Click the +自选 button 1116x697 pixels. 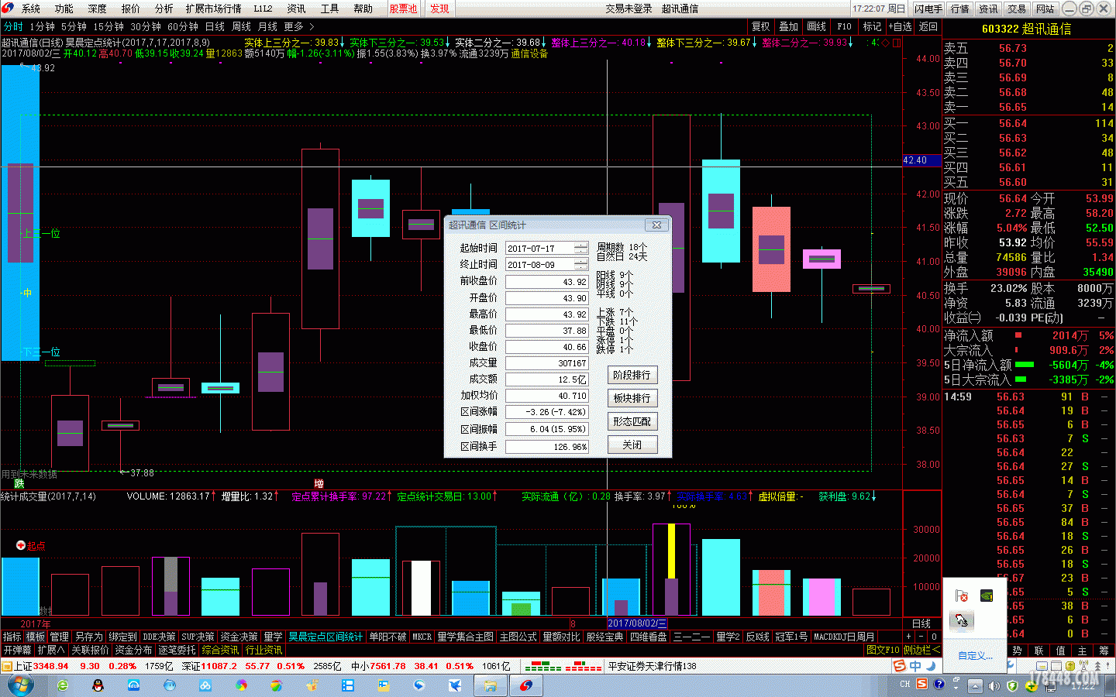click(901, 26)
